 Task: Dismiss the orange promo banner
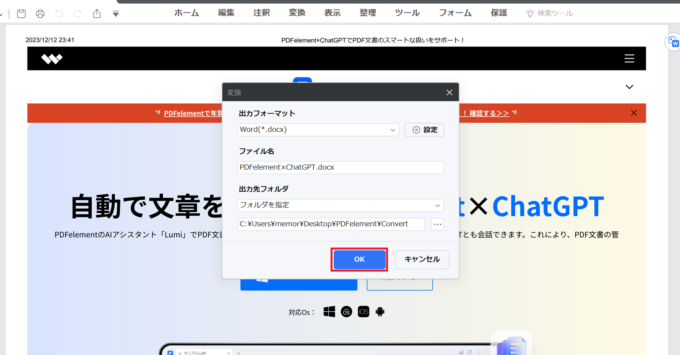coord(634,113)
